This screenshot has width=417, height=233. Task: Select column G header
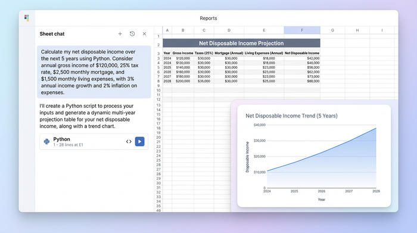tap(332, 30)
